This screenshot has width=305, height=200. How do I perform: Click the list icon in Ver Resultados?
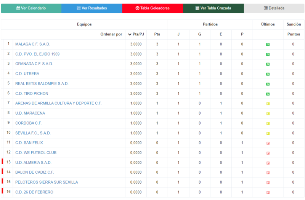(79, 8)
